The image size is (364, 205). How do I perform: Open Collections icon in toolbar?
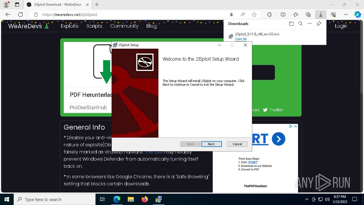coord(308,15)
